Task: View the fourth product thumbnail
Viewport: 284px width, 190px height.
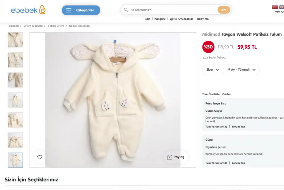Action: point(15,100)
